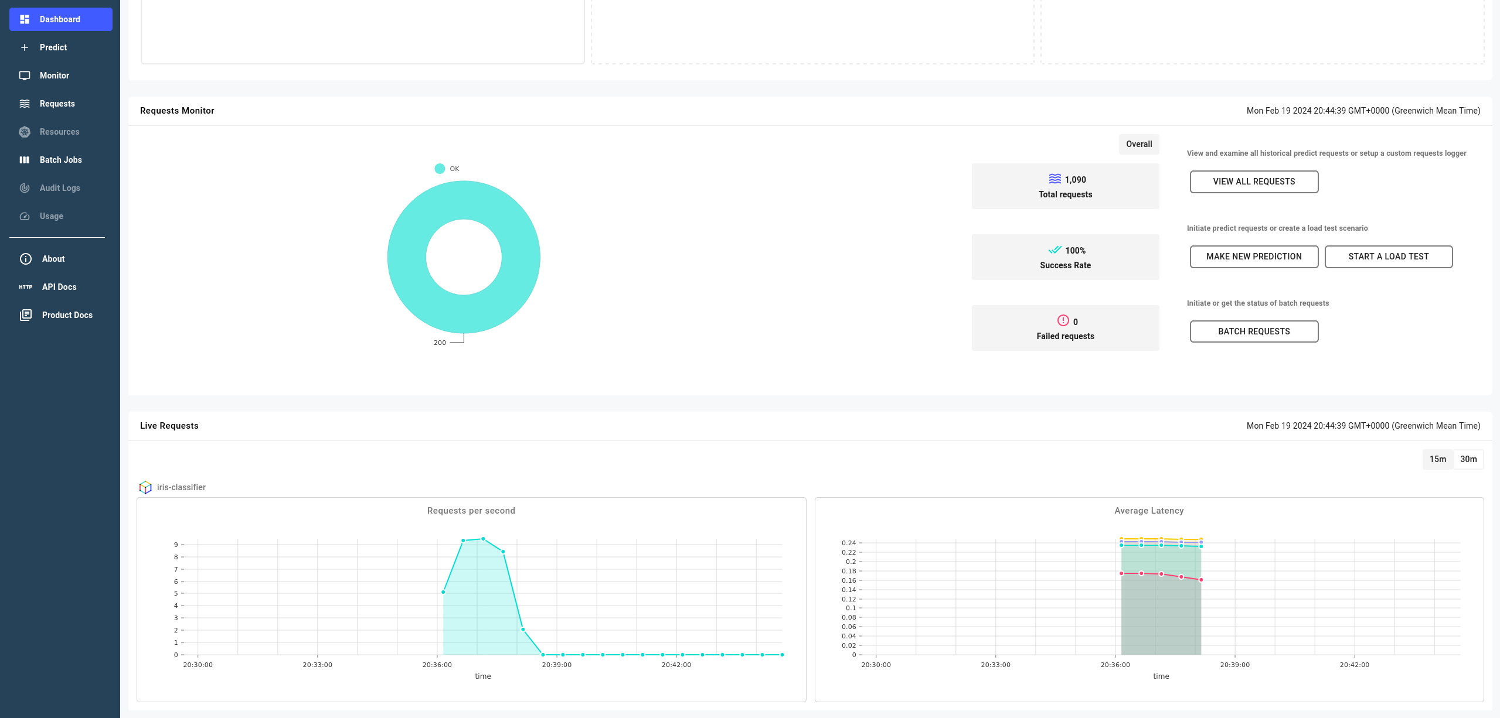Click MAKE NEW PREDICTION button
The width and height of the screenshot is (1500, 718).
[1254, 257]
